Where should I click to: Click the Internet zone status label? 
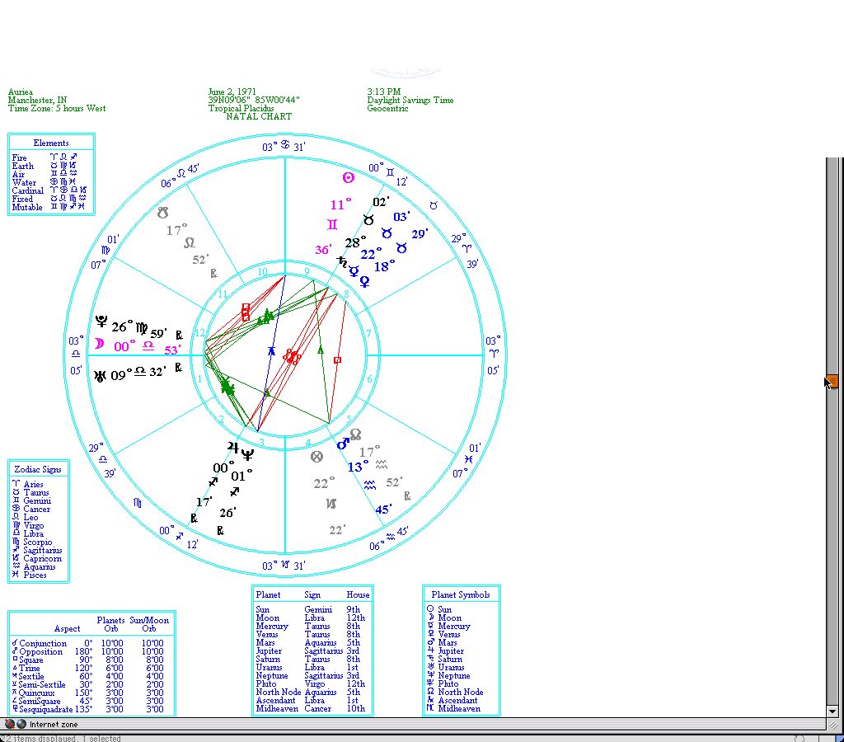pos(54,725)
